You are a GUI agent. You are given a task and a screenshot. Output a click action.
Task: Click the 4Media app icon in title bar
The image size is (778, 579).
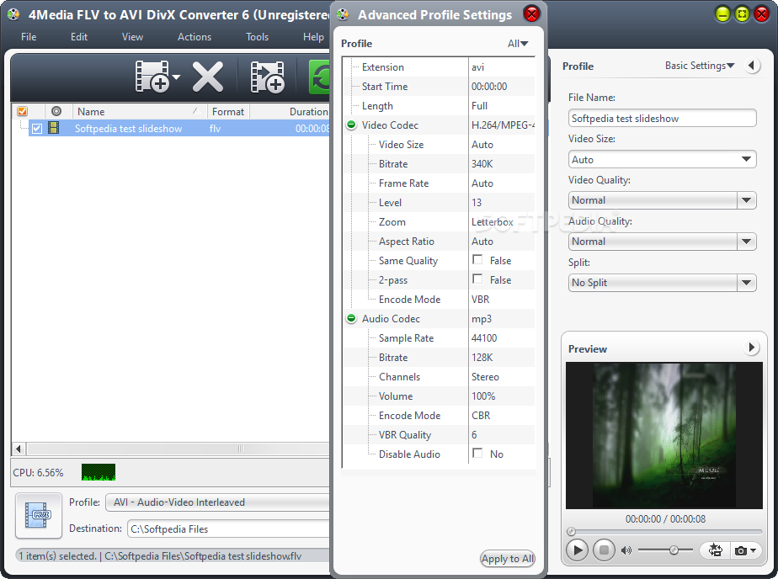pyautogui.click(x=13, y=14)
